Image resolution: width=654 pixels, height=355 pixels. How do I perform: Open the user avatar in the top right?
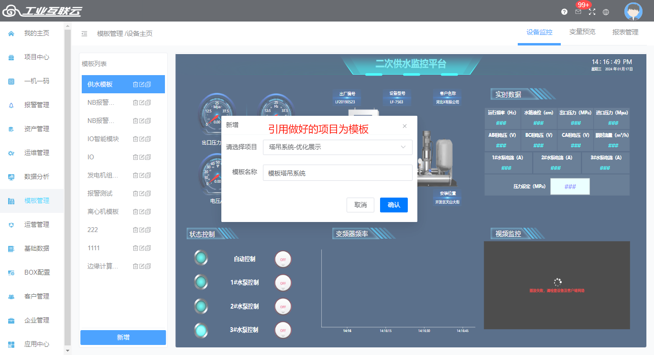coord(633,11)
